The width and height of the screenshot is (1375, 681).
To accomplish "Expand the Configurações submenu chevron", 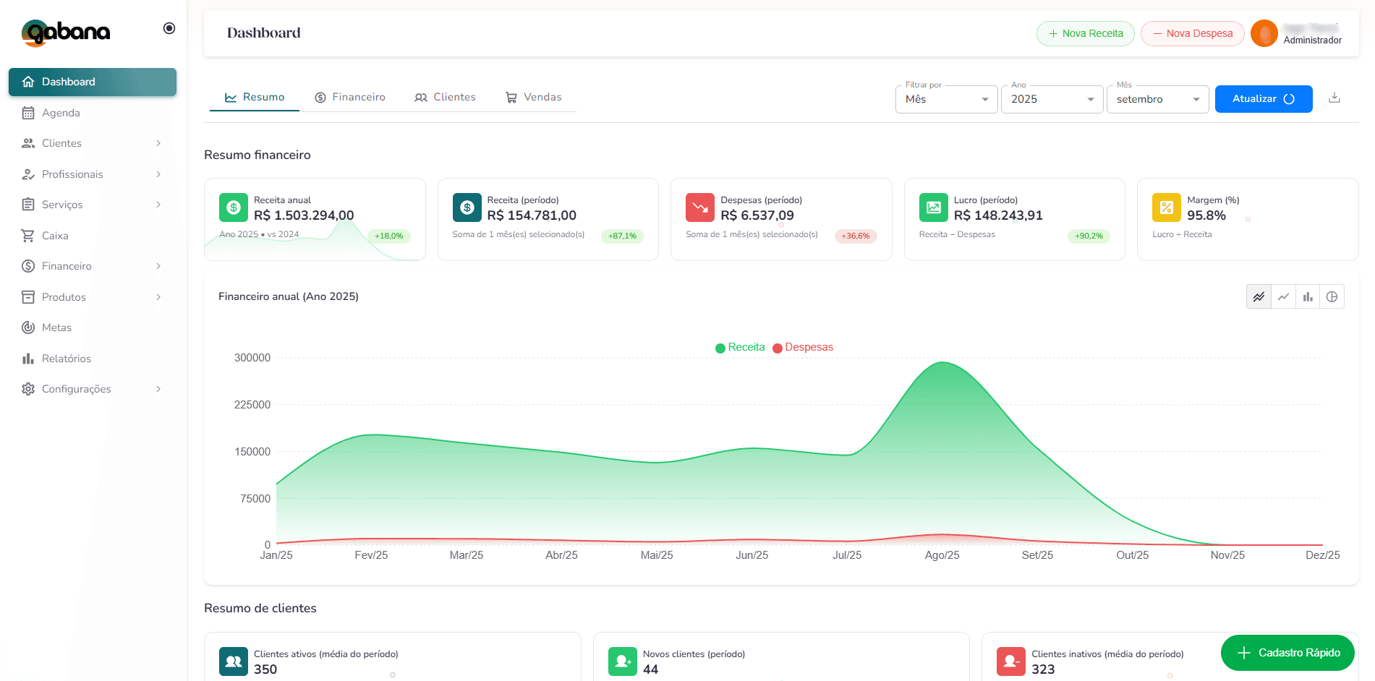I will [x=158, y=389].
